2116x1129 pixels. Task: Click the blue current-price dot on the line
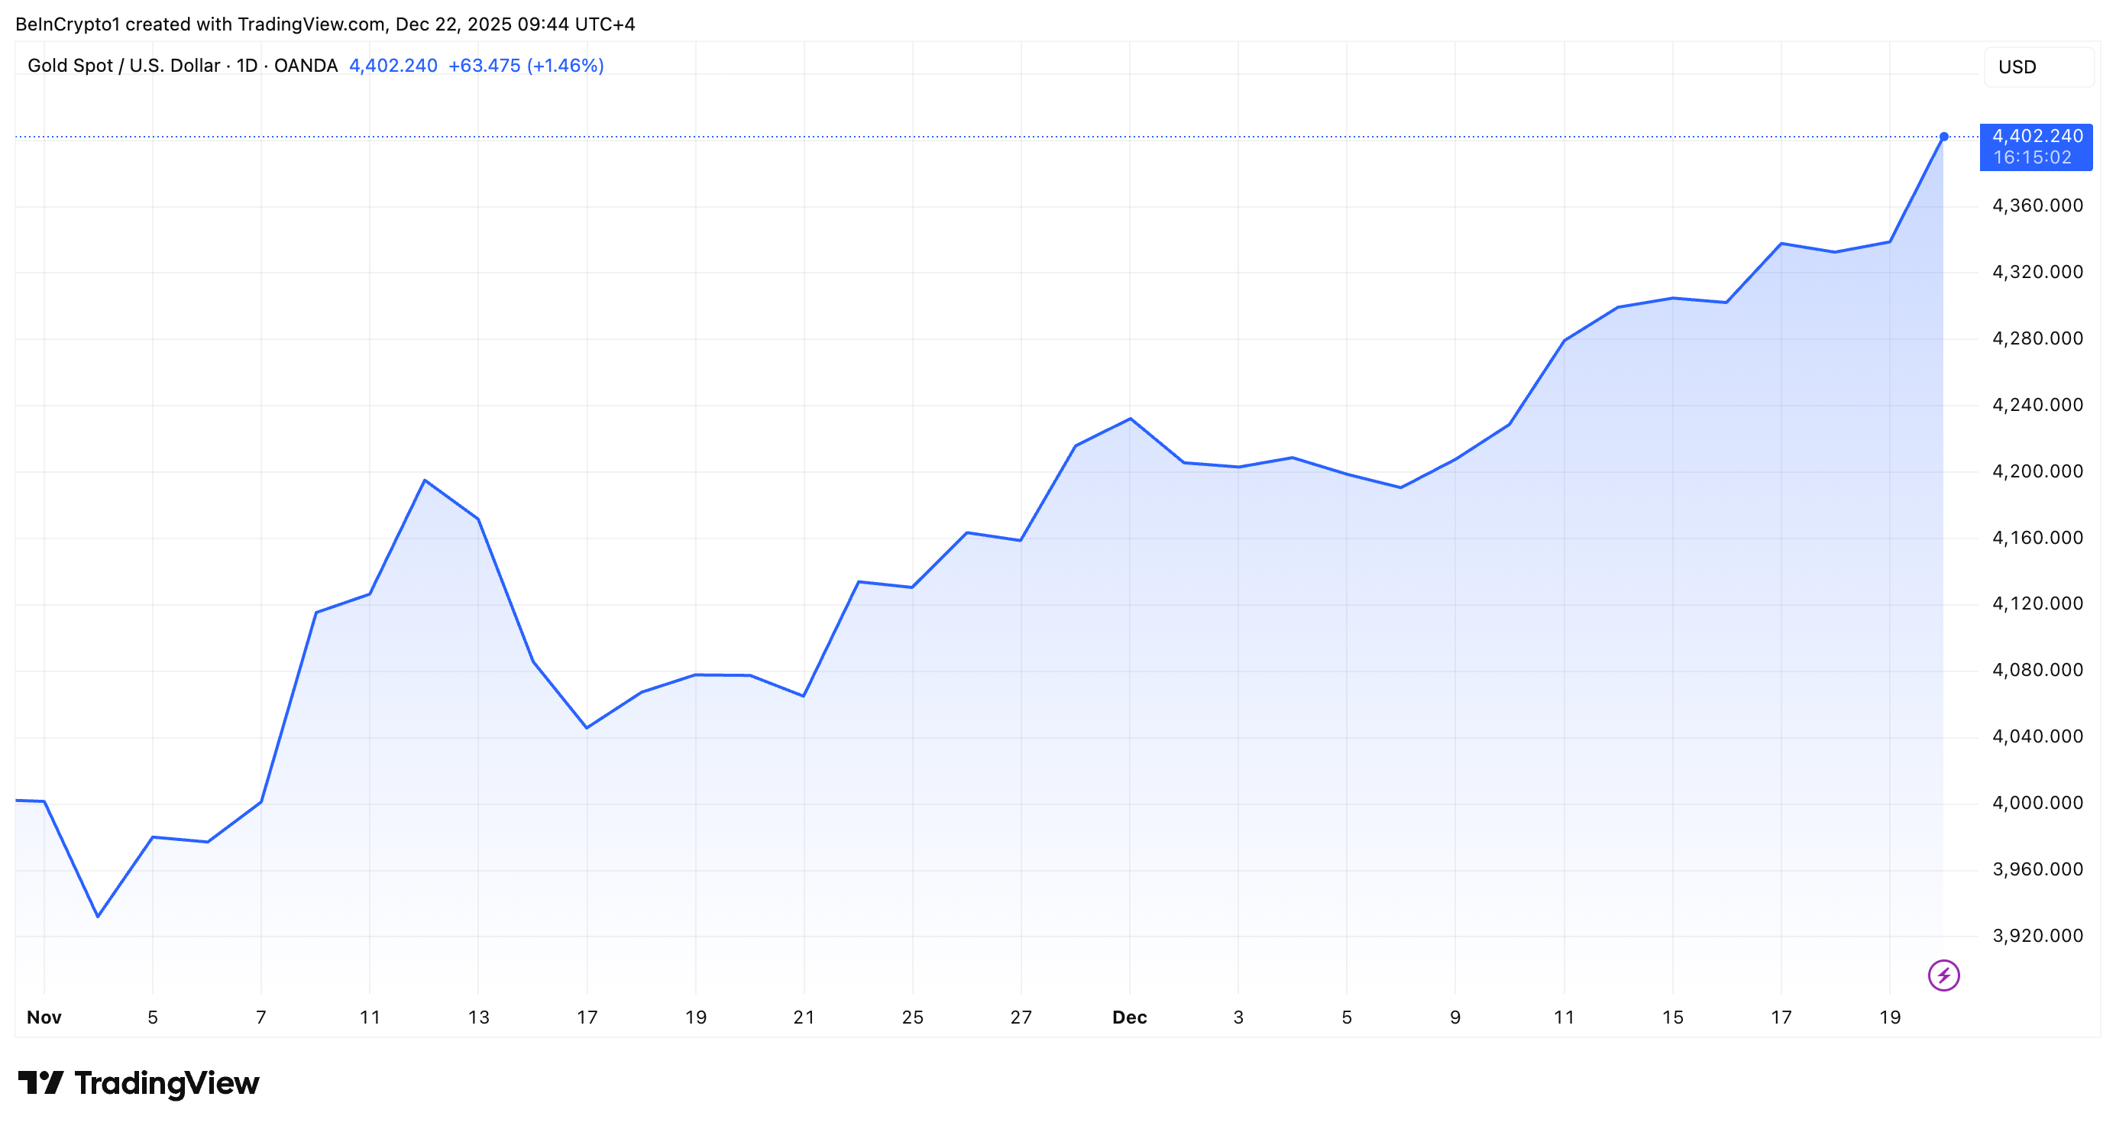pos(1943,137)
